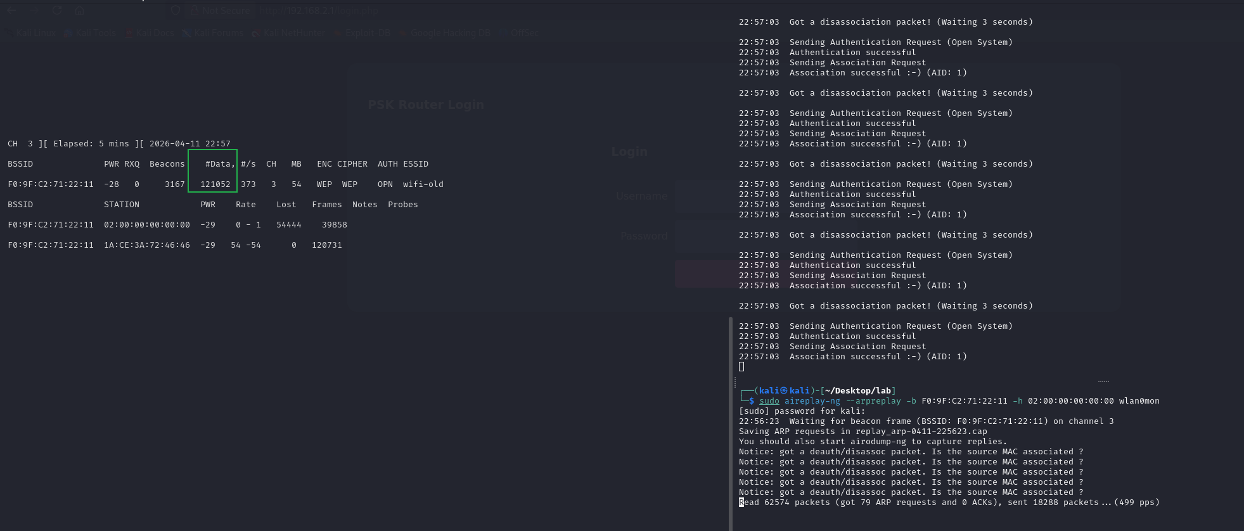Open the Kali Forums bookmark

pos(213,33)
